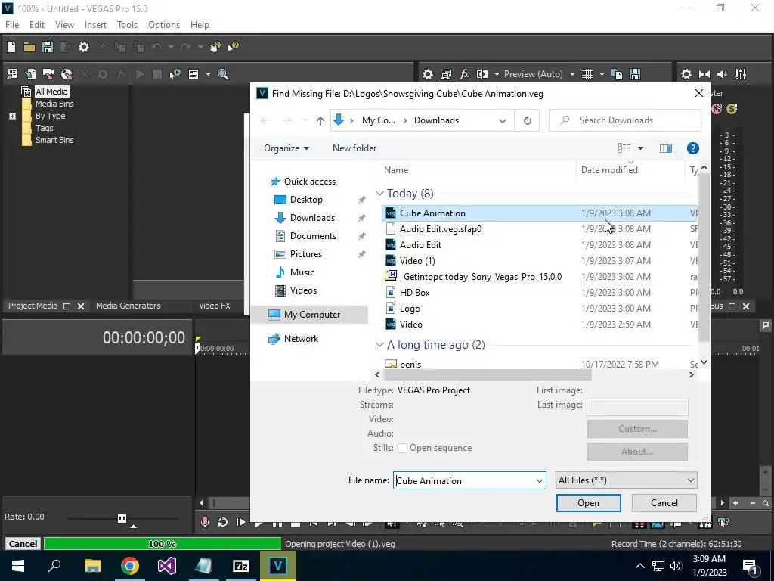Toggle the Overlays grid icon

click(x=587, y=74)
